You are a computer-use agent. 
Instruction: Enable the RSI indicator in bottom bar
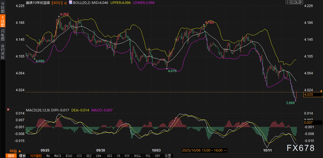click(x=110, y=156)
